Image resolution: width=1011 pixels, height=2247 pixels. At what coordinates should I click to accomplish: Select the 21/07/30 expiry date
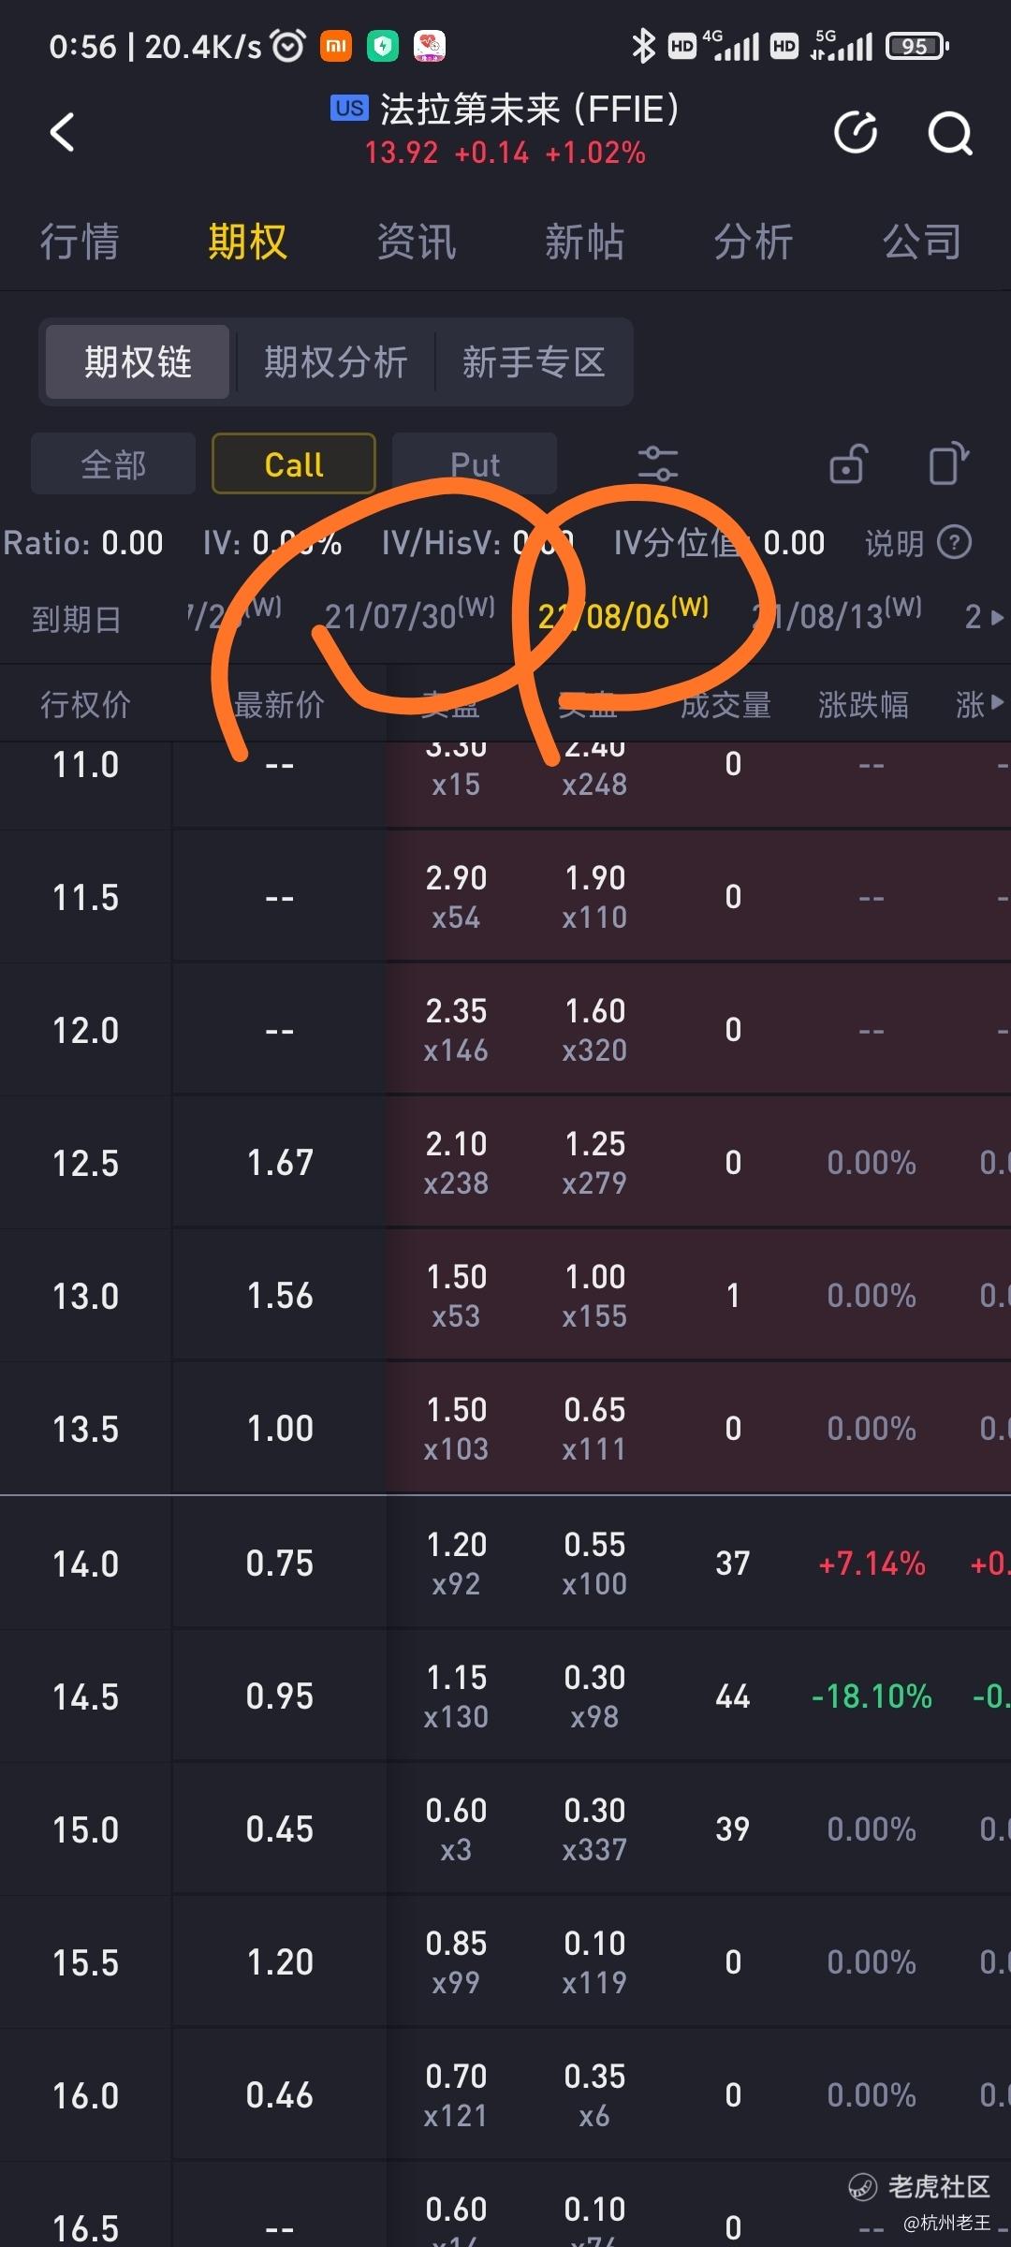pyautogui.click(x=409, y=615)
